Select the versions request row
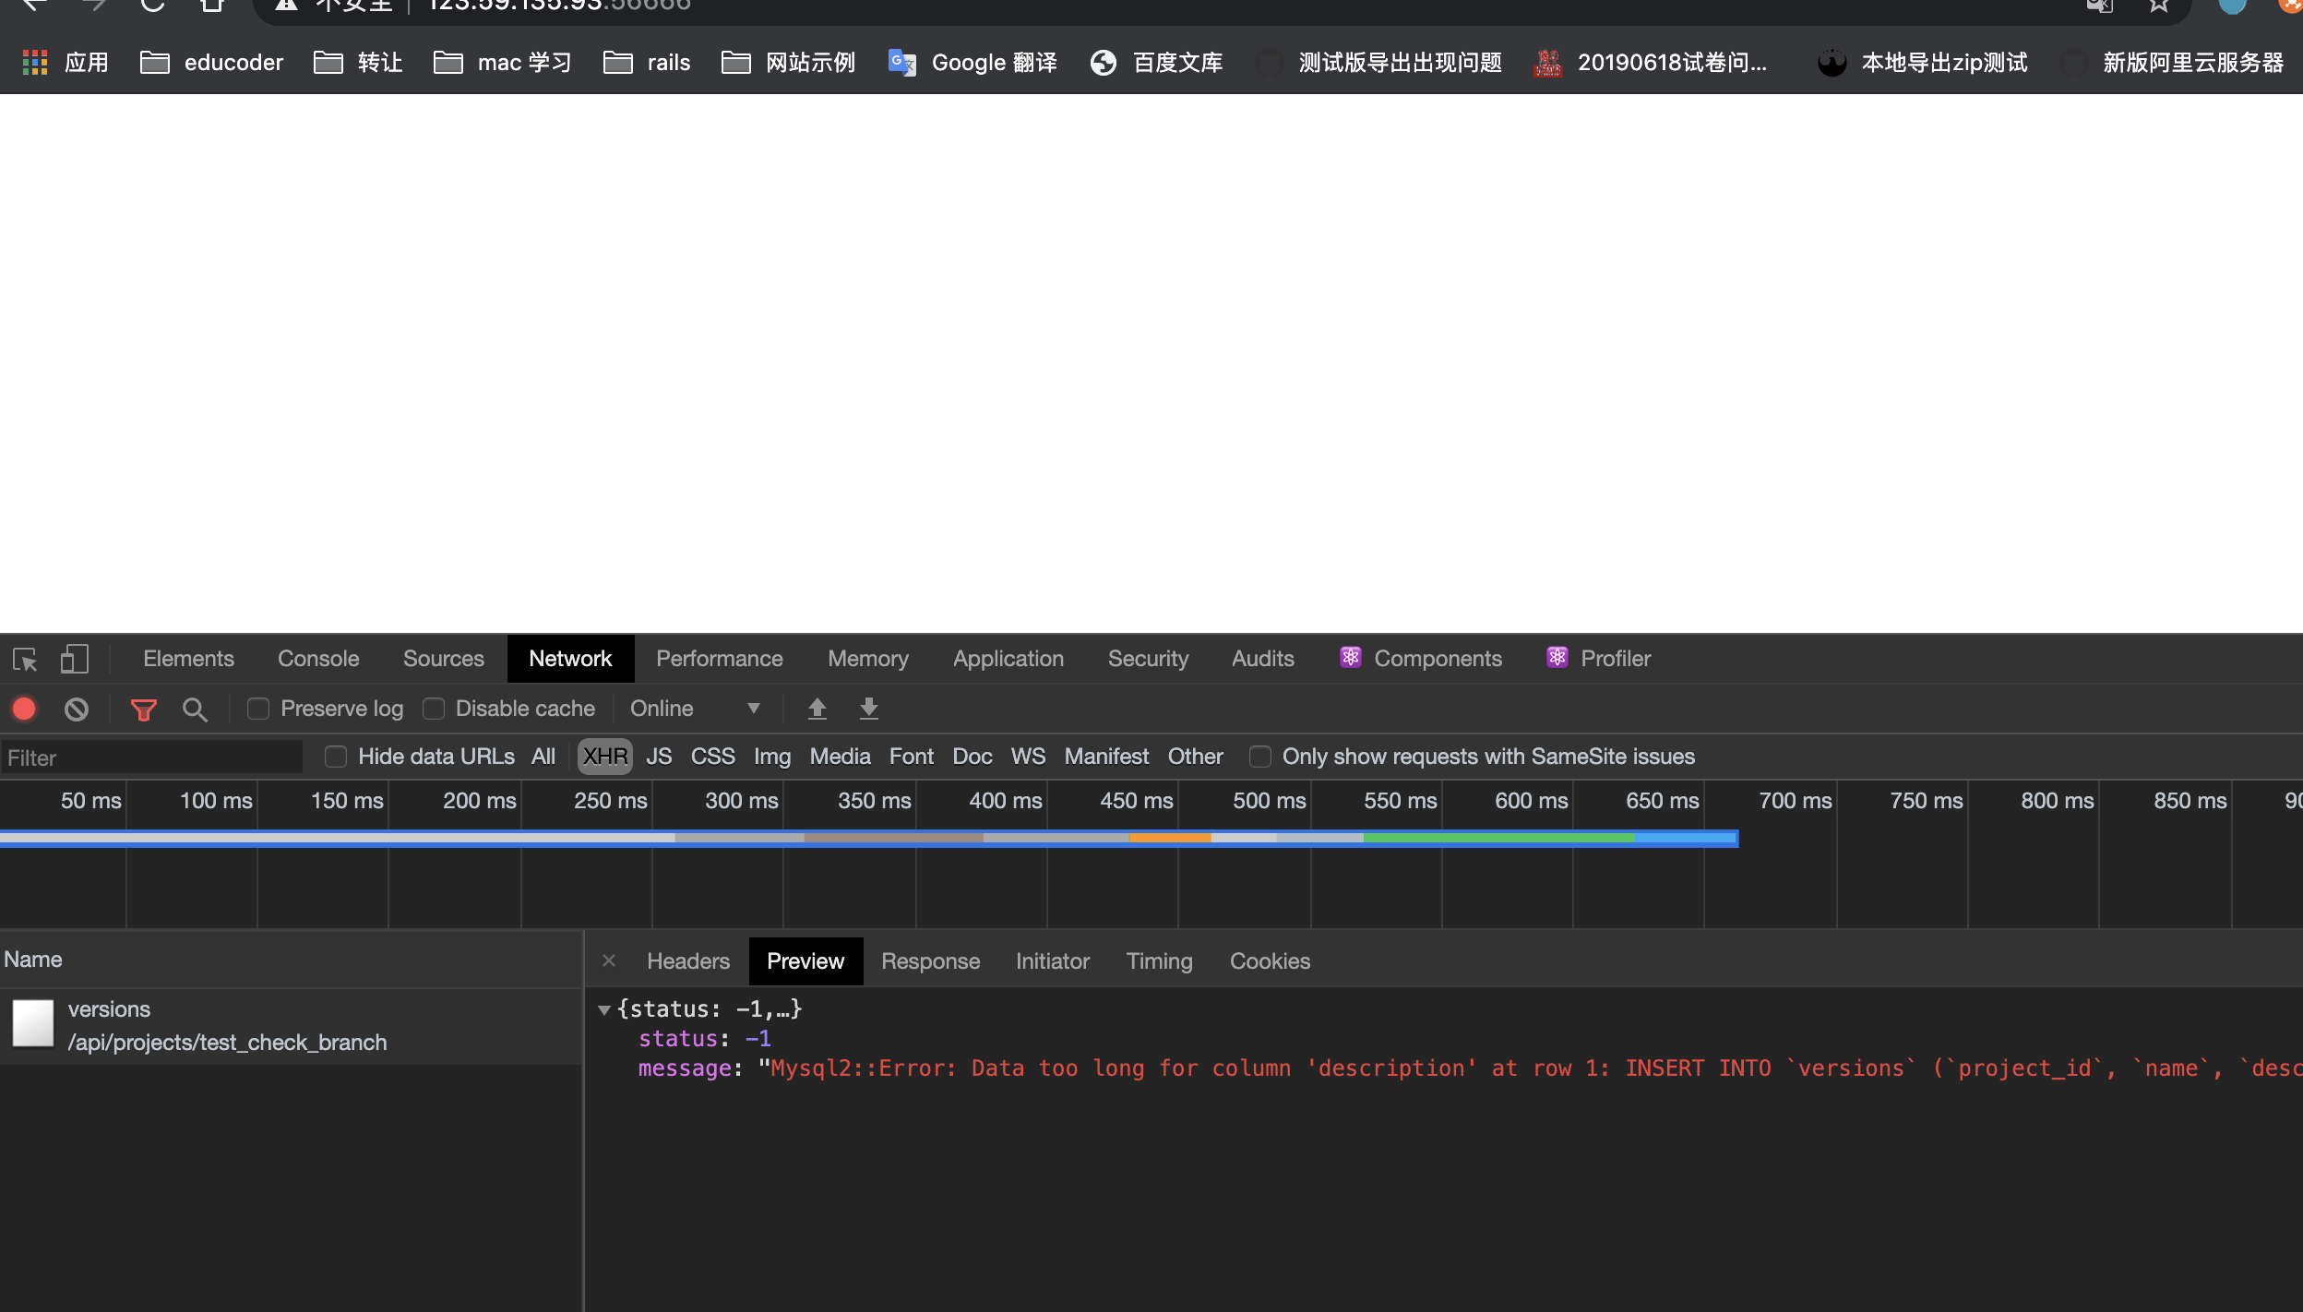2303x1312 pixels. (x=291, y=1026)
